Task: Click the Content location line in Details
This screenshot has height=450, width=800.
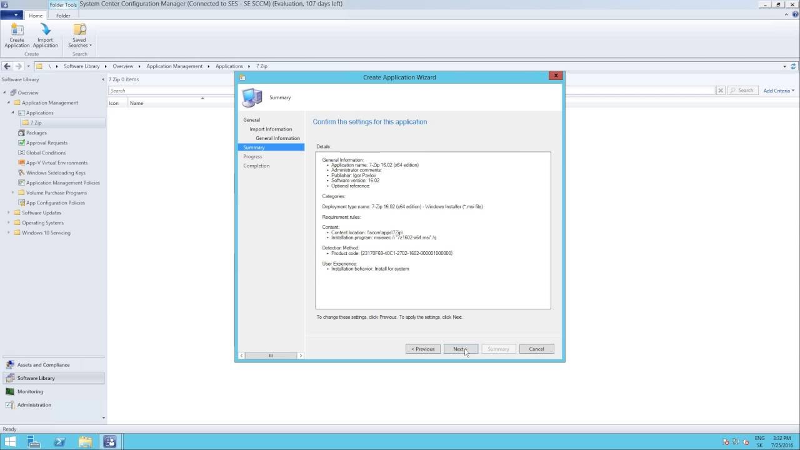Action: click(x=367, y=232)
